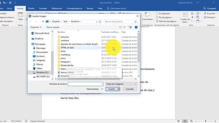Viewport: 219px width, 123px height.
Task: Select the Jesus folder
Action: [x=62, y=51]
